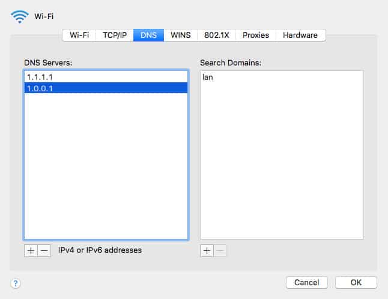This screenshot has height=299, width=388.
Task: Open help with the question mark button
Action: coord(16,283)
